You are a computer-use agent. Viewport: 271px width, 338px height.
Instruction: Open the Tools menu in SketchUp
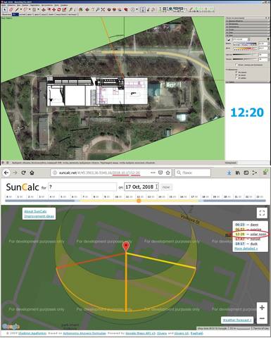(48, 5)
